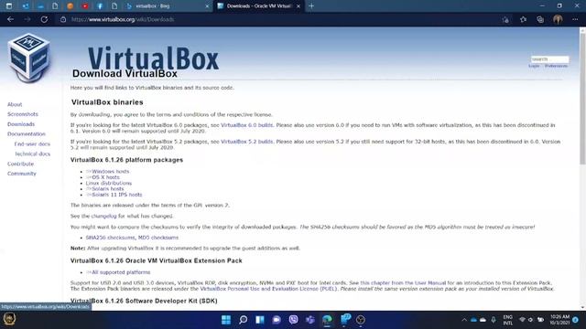
Task: Open Contribute in the sidebar
Action: tap(20, 164)
